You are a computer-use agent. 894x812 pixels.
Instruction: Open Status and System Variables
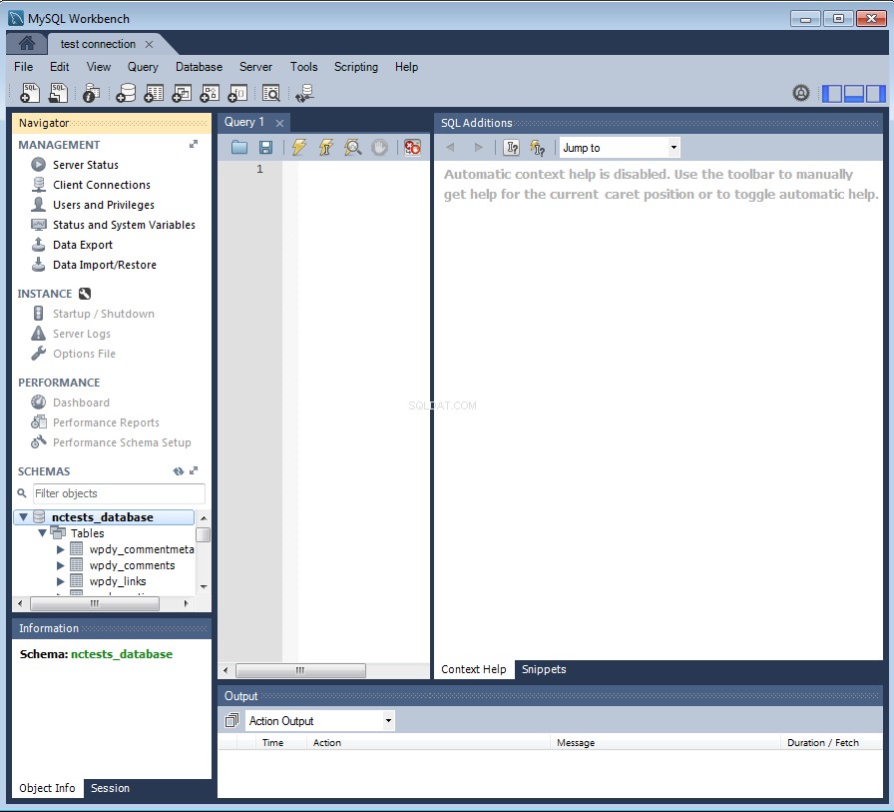coord(124,225)
